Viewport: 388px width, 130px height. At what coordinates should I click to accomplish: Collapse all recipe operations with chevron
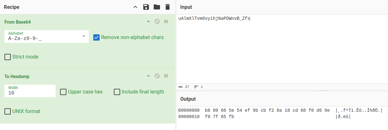pos(135,7)
